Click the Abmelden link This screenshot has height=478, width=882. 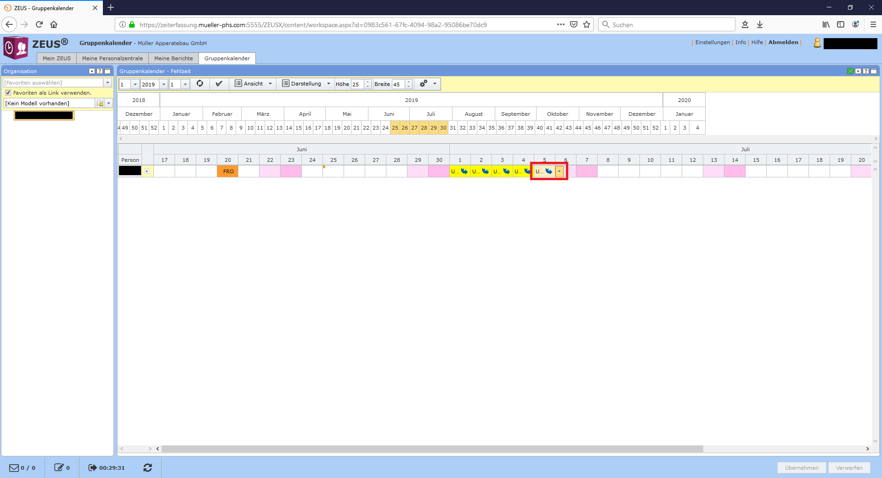point(783,42)
